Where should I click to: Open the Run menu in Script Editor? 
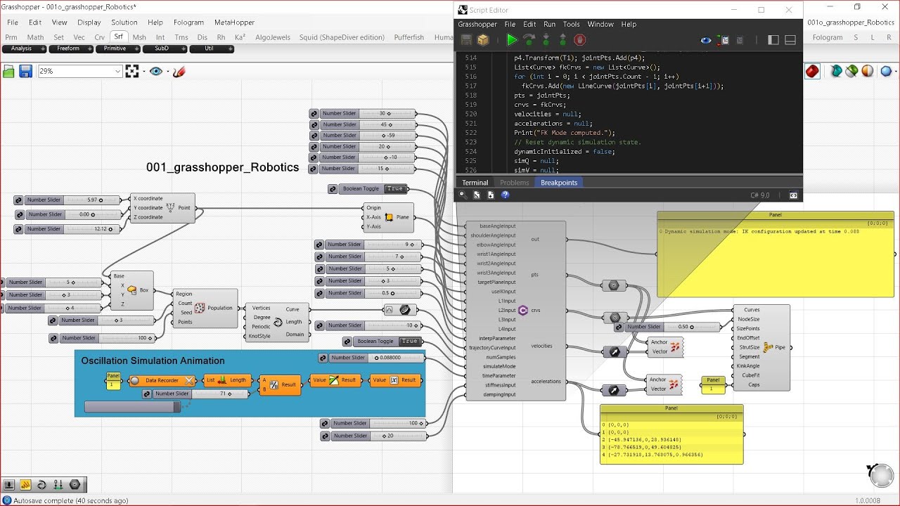[x=549, y=24]
